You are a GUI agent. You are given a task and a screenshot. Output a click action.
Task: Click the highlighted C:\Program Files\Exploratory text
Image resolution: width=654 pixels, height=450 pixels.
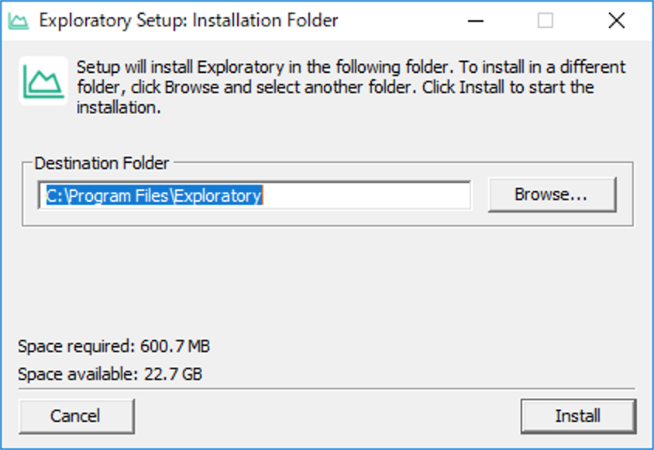(154, 196)
